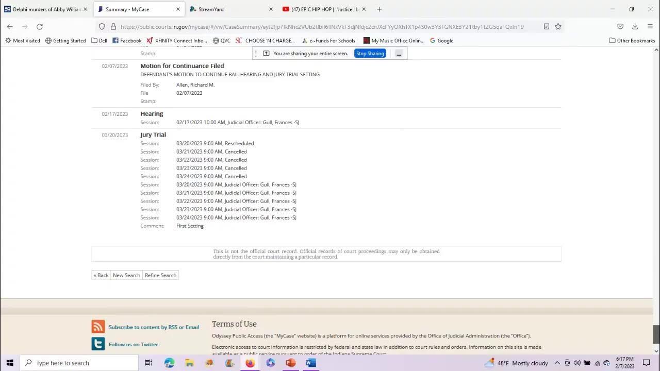Viewport: 660px width, 371px height.
Task: Click the Back button below case
Action: (x=101, y=275)
